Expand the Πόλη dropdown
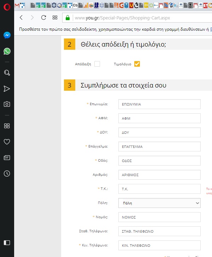Screen dimensions: 212x257 coord(159,203)
